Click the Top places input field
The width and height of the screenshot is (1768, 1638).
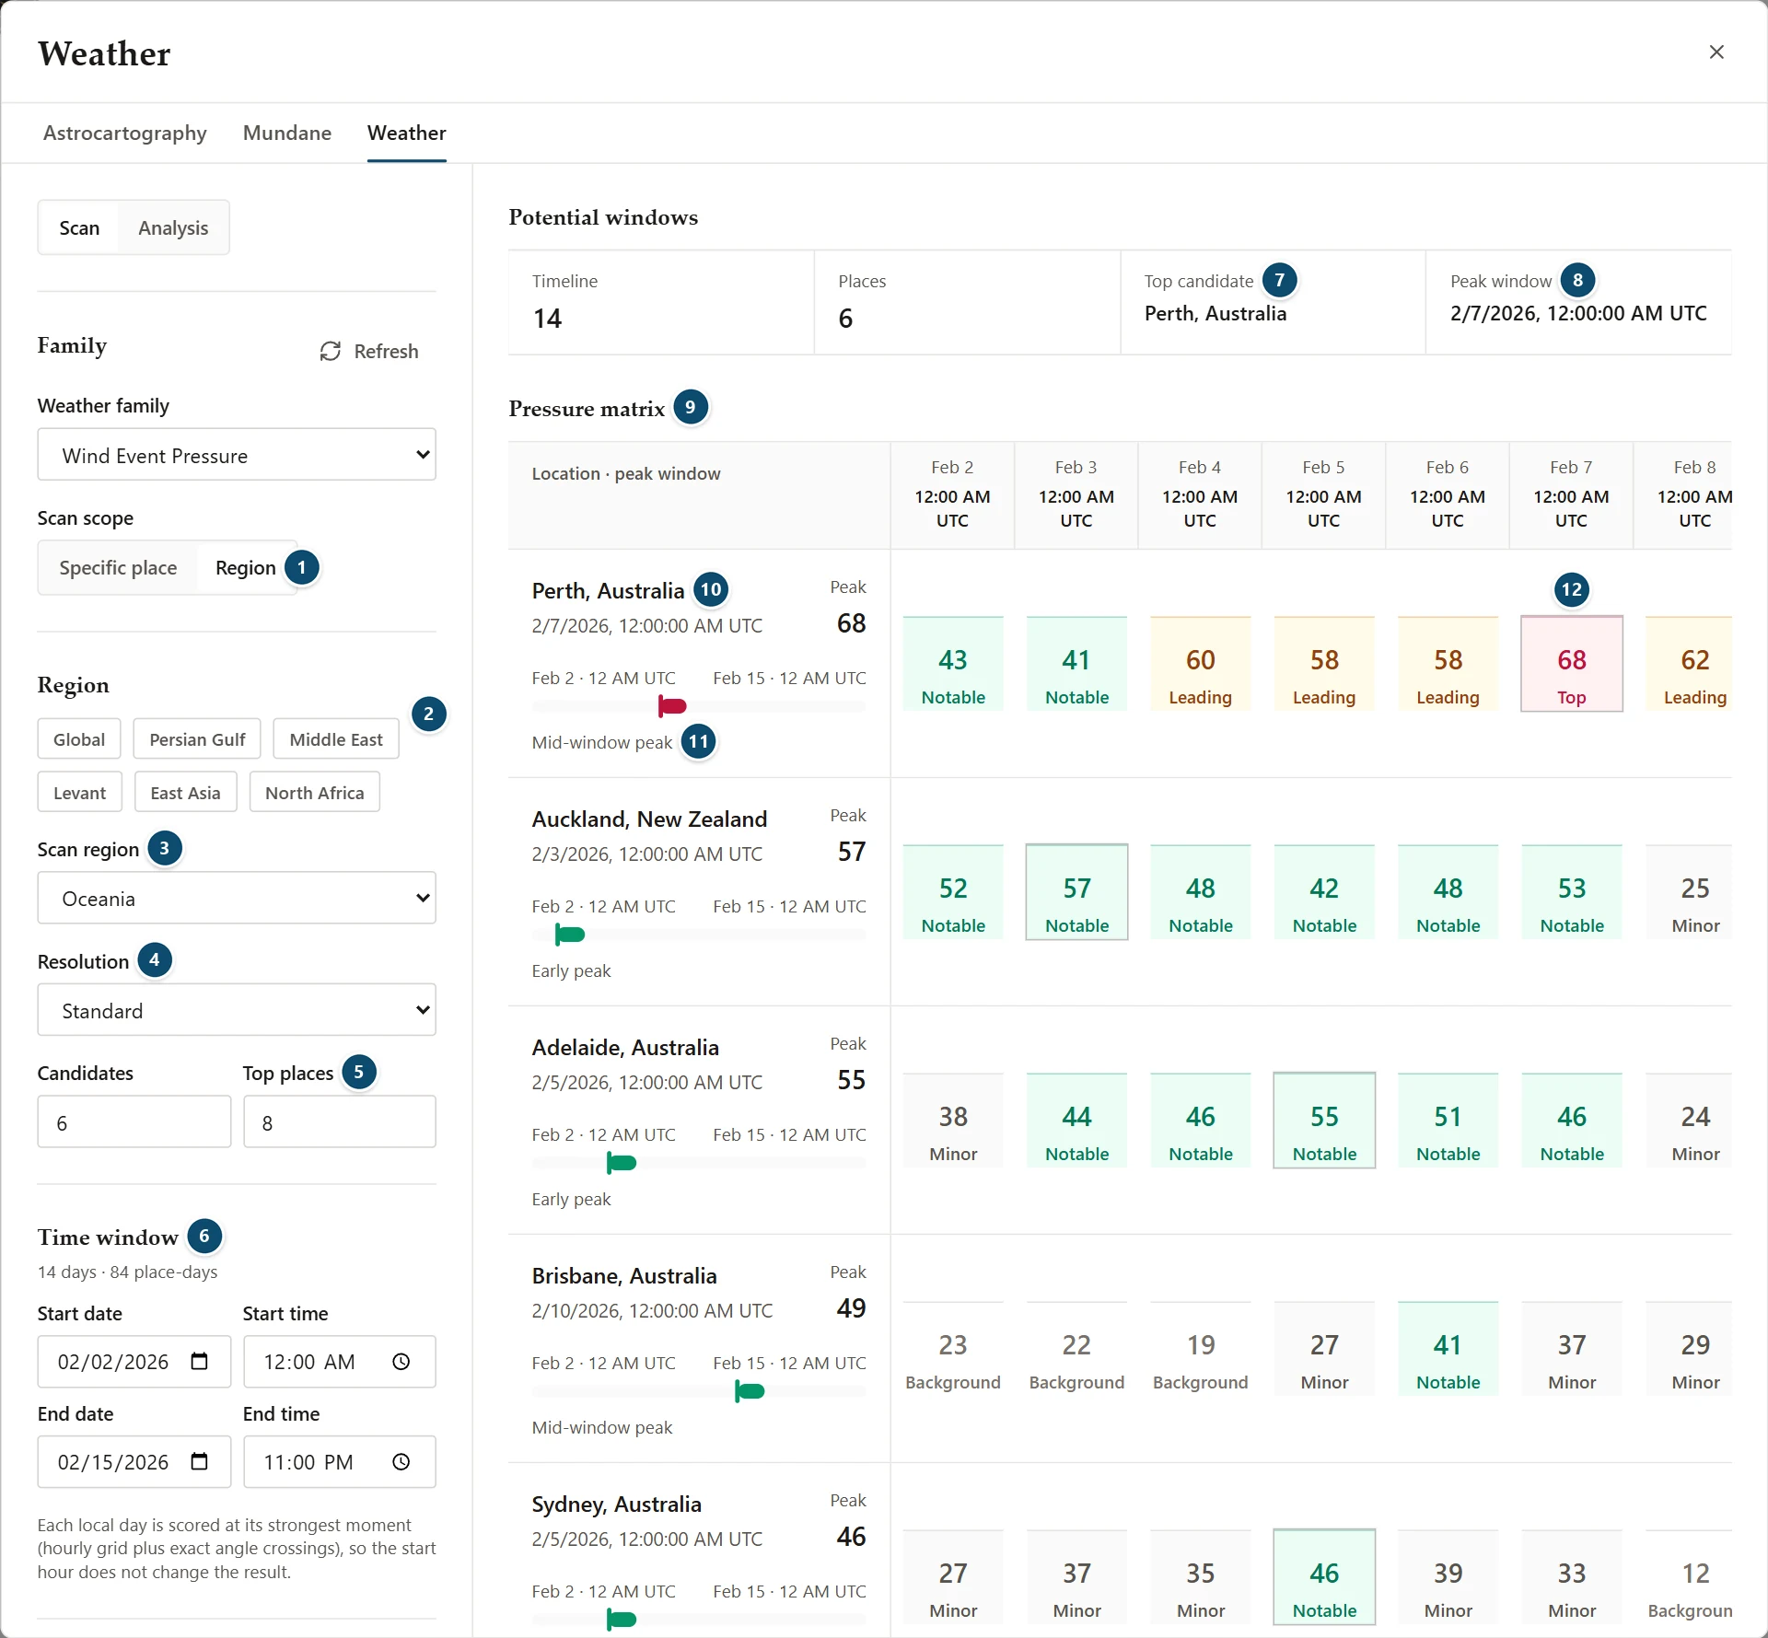coord(340,1122)
